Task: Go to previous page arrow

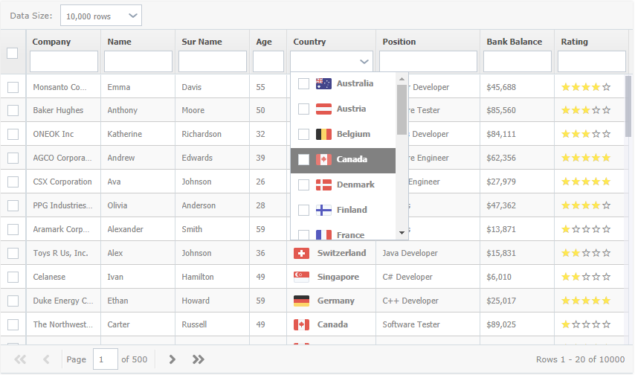Action: click(46, 359)
